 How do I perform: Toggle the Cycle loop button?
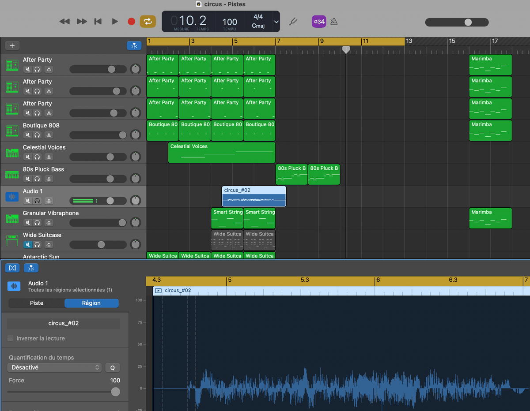tap(148, 21)
